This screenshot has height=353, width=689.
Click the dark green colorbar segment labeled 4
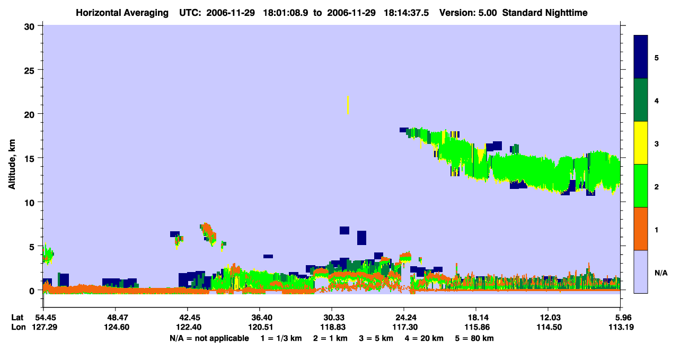click(x=641, y=100)
